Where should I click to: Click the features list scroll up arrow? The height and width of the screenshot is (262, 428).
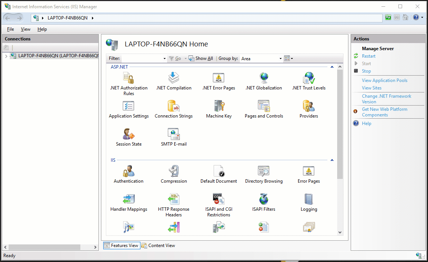[340, 67]
